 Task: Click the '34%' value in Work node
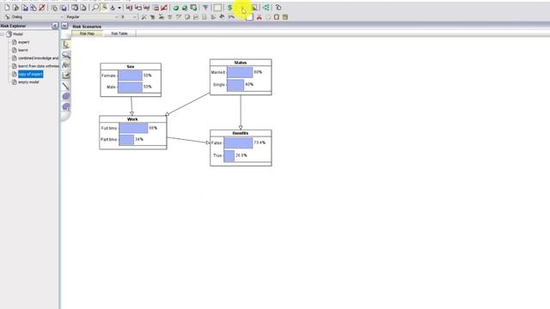[x=139, y=139]
